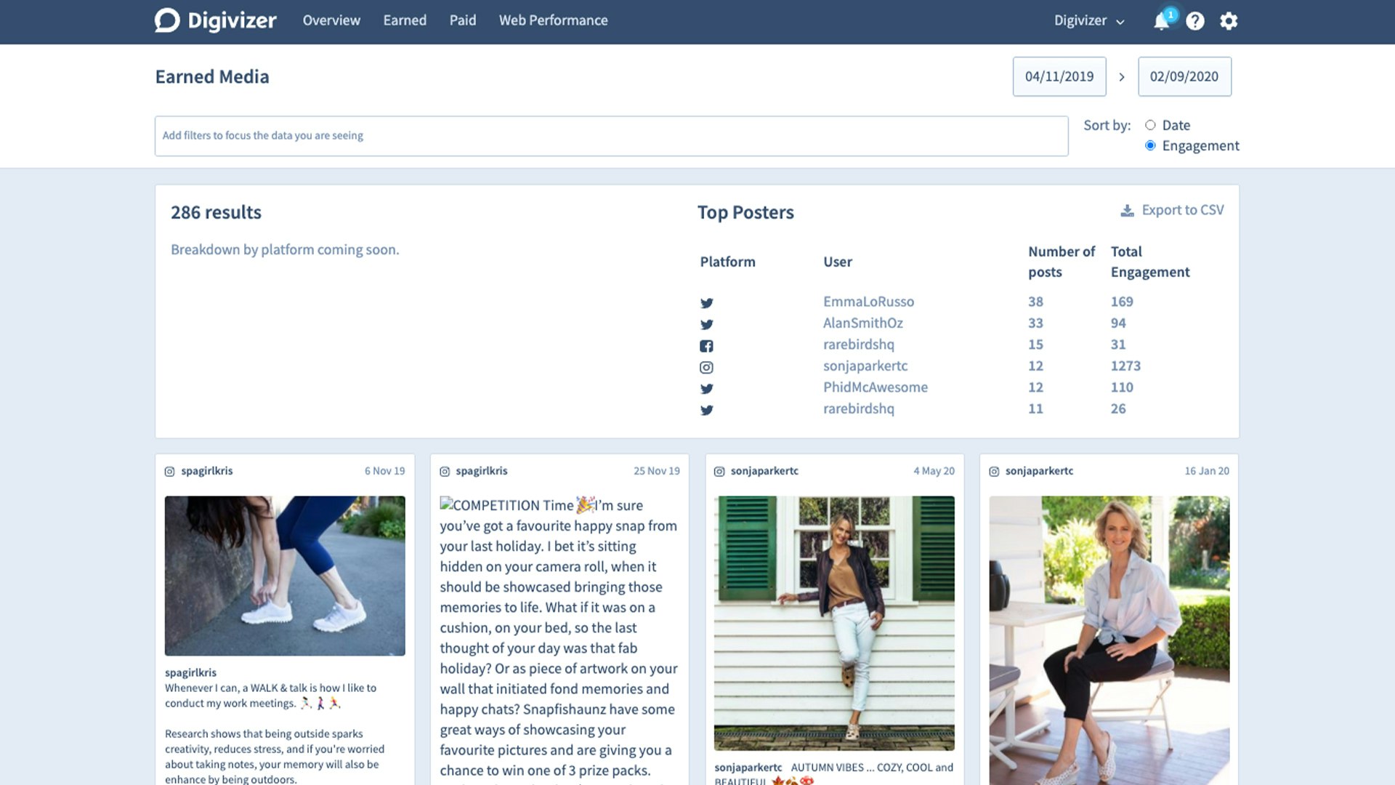Click Twitter icon beside EmmaLoRusso
The height and width of the screenshot is (785, 1395).
point(706,302)
